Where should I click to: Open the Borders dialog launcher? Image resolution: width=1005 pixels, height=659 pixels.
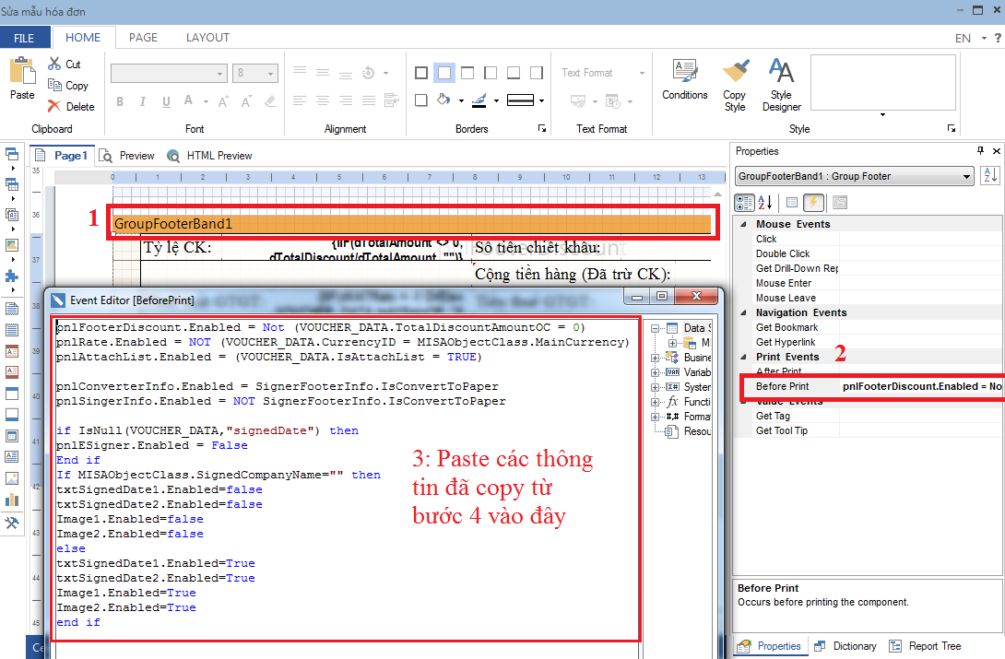click(x=542, y=129)
